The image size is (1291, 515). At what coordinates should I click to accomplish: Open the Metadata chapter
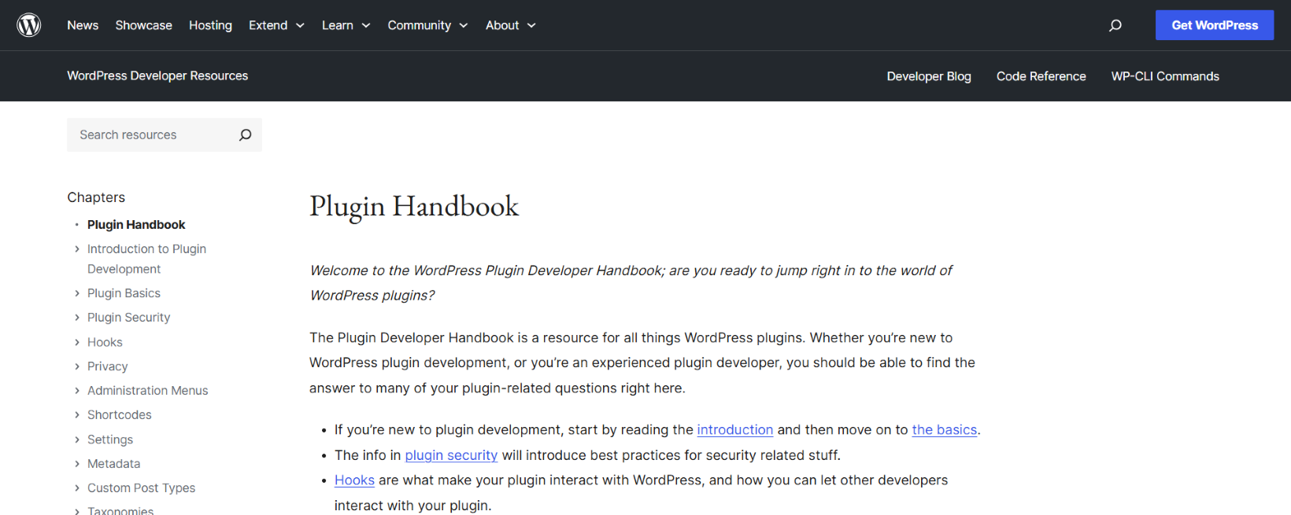(113, 464)
